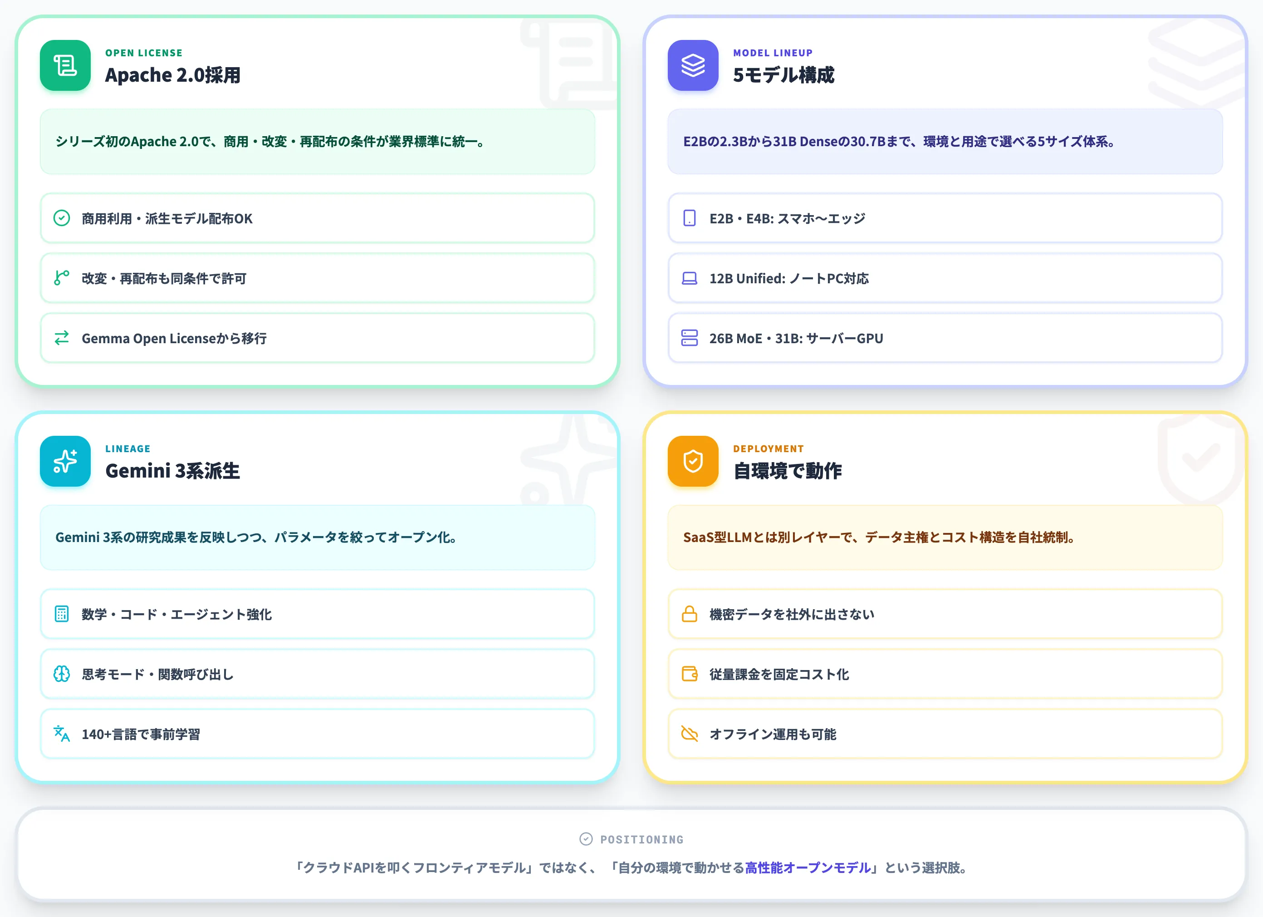The image size is (1263, 917).
Task: Click the cyan summary starting Gemini 3系の研究成果
Action: (x=318, y=537)
